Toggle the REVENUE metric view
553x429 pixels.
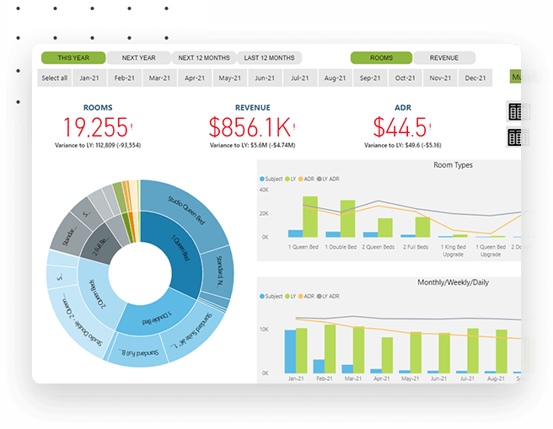tap(444, 58)
